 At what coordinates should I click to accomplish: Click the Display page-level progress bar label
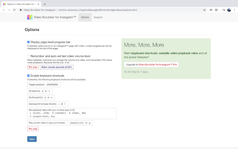coord(51,42)
